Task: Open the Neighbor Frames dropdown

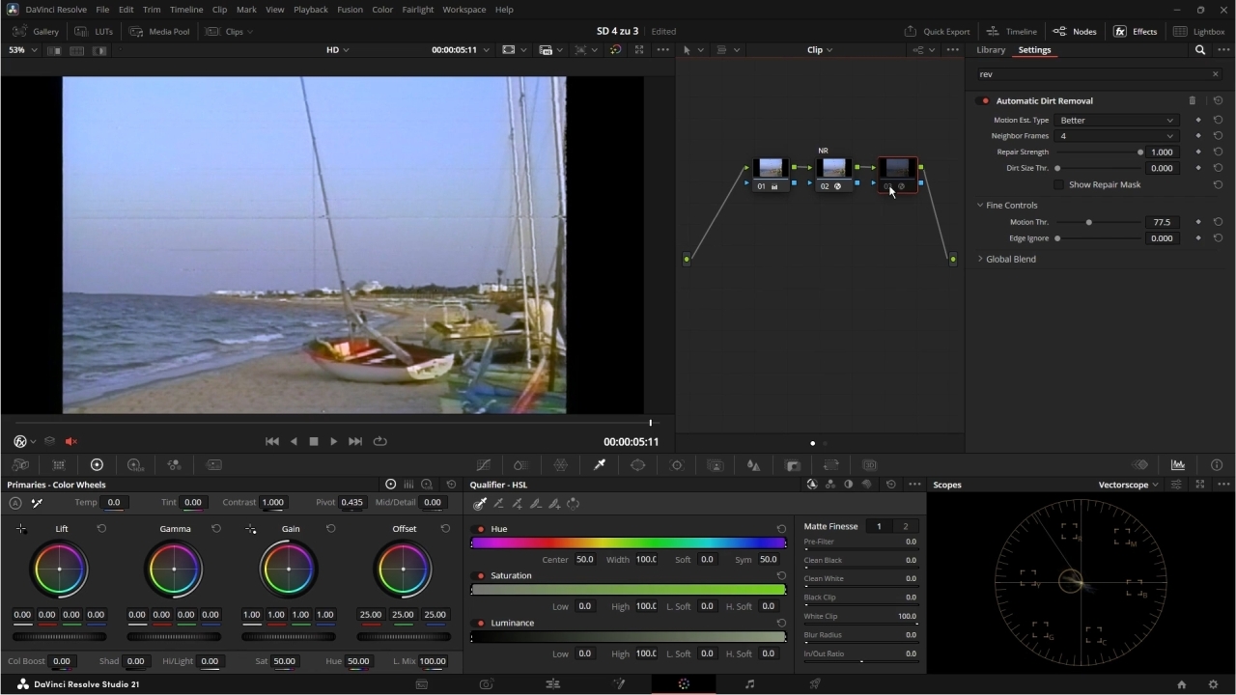Action: click(1117, 136)
